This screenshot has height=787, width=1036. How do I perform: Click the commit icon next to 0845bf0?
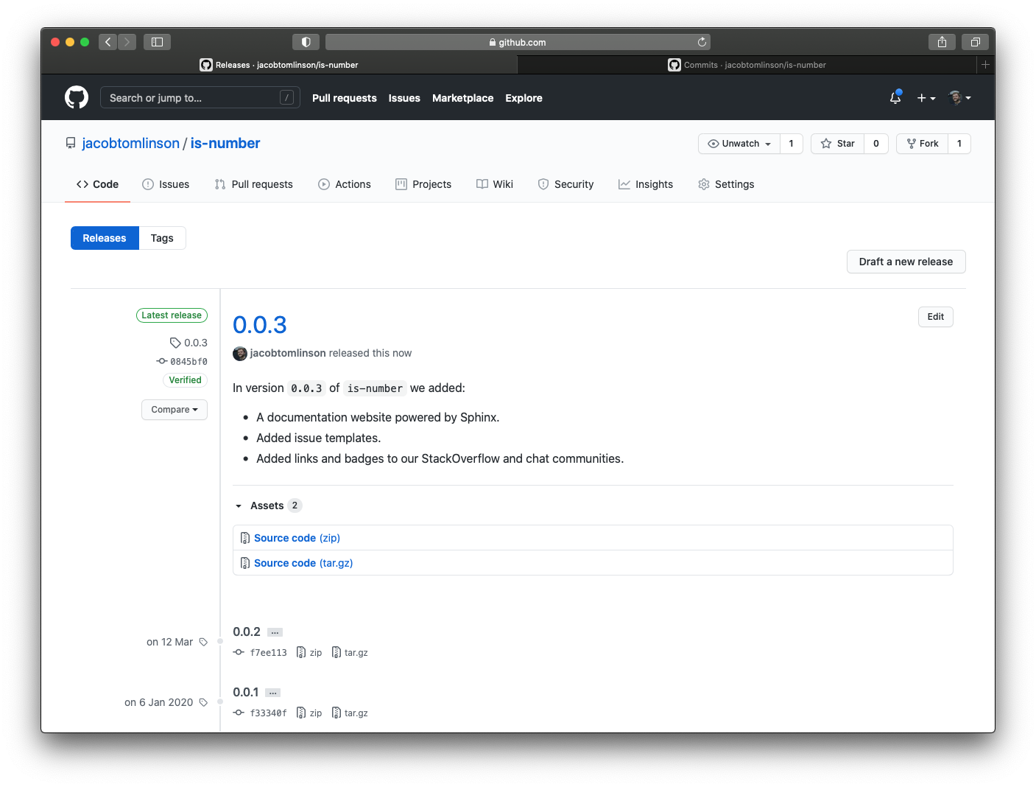point(161,361)
